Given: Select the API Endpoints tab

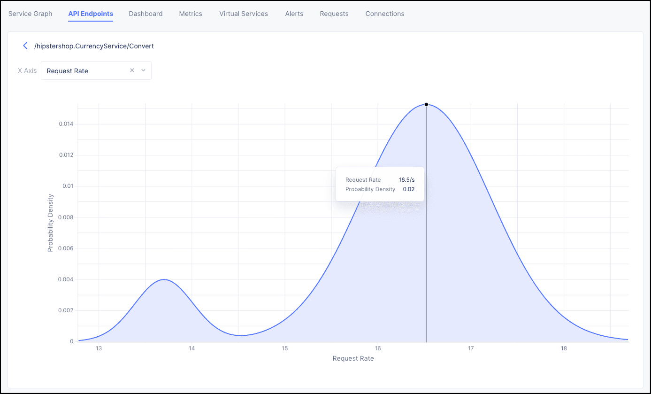Looking at the screenshot, I should tap(91, 14).
